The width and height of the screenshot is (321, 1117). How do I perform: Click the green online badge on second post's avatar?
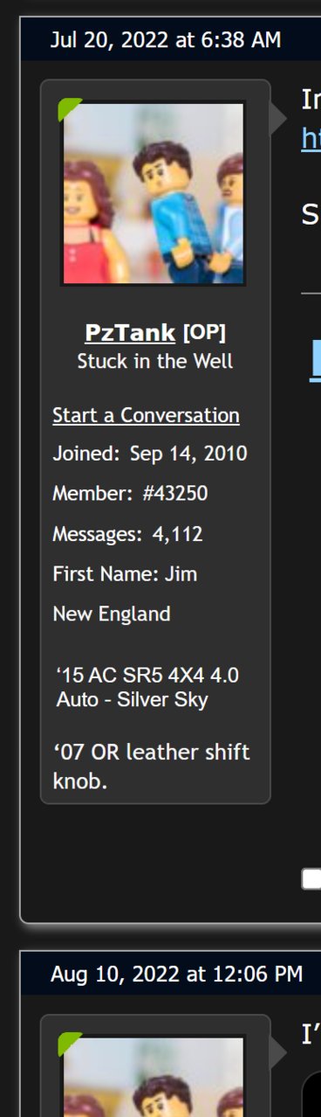67,1042
